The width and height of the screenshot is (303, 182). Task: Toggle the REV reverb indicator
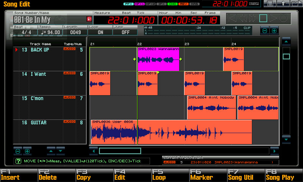[x=183, y=4]
